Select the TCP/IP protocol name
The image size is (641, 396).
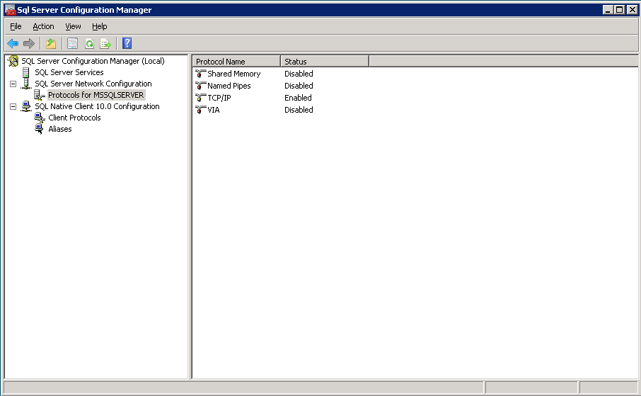pos(219,98)
